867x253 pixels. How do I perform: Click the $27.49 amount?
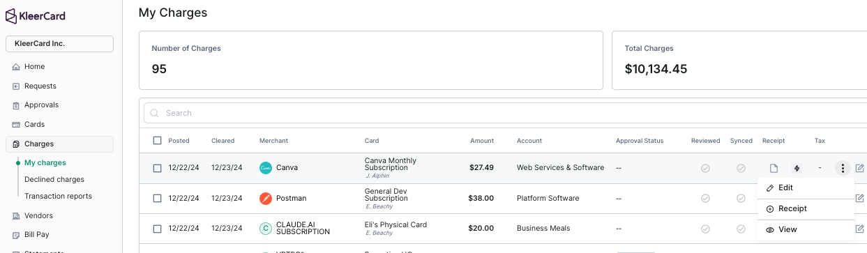pos(481,168)
